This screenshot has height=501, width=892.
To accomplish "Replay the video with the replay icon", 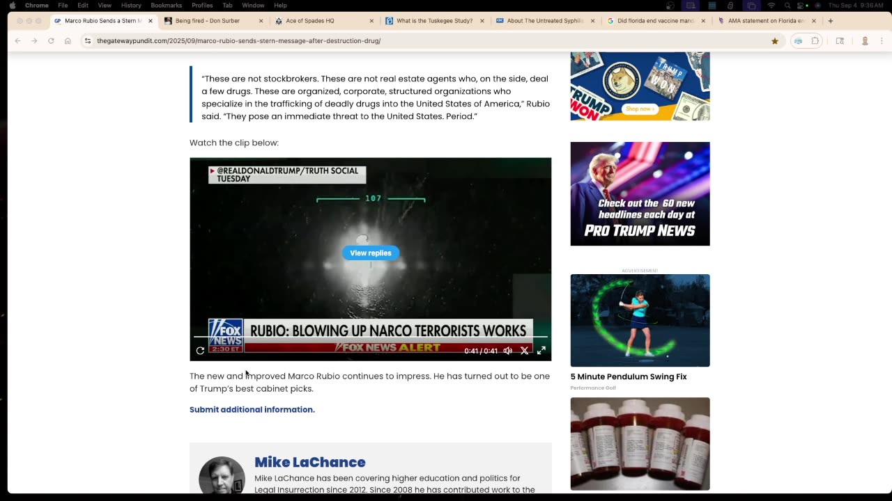I will [200, 351].
